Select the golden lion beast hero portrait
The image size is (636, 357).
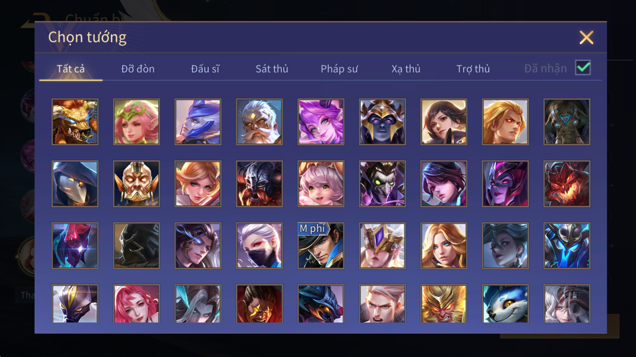tap(75, 122)
